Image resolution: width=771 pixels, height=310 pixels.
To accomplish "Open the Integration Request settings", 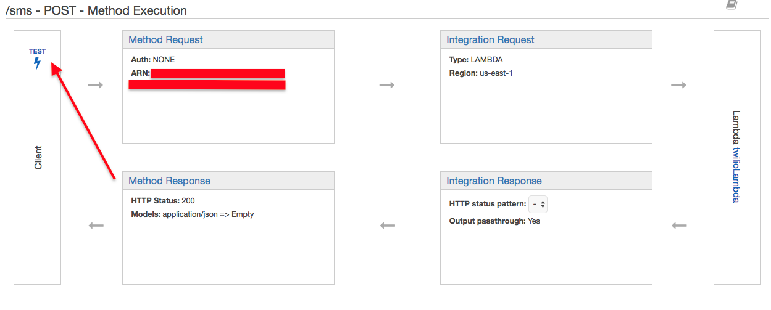I will click(x=490, y=39).
